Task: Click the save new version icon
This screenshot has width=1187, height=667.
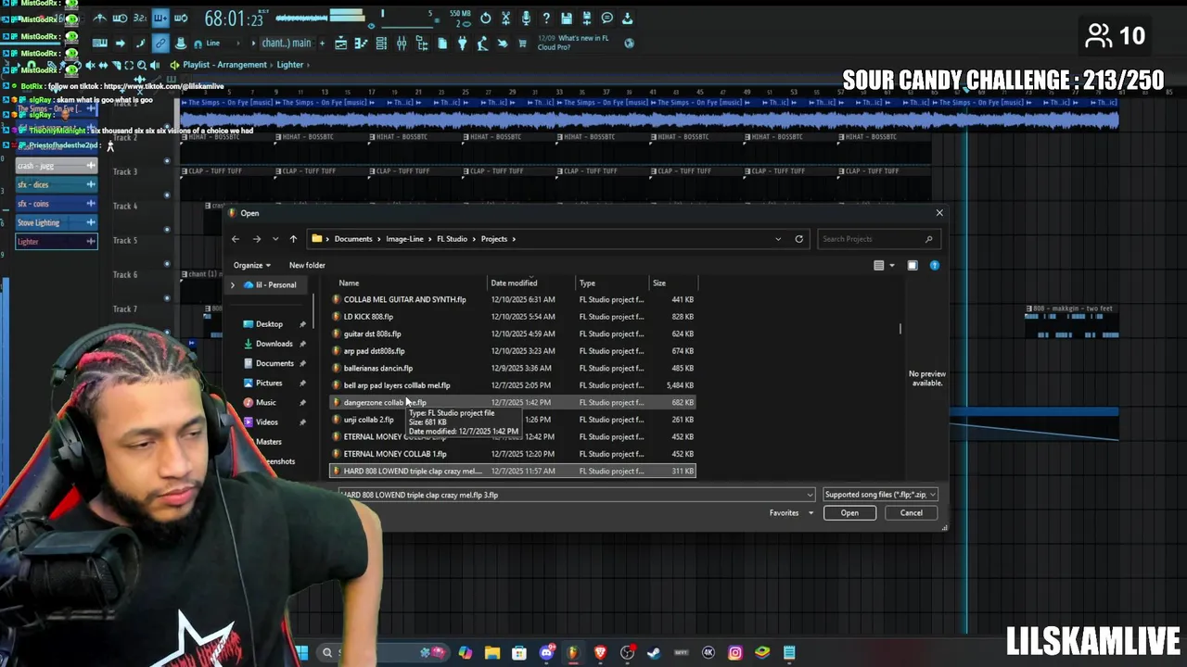Action: (x=587, y=19)
